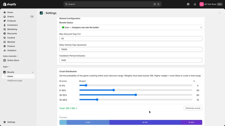Open the Revelio Status dropdown
Image resolution: width=225 pixels, height=126 pixels.
tap(131, 27)
